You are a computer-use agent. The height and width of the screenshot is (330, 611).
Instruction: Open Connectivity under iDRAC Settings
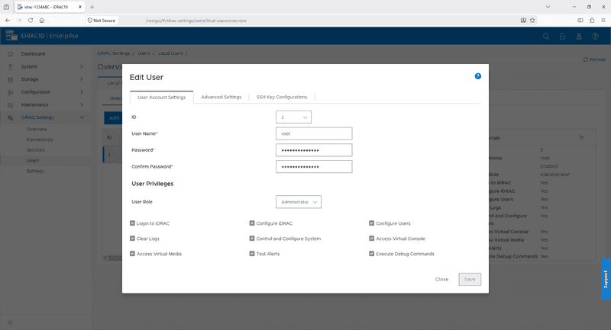tap(40, 139)
